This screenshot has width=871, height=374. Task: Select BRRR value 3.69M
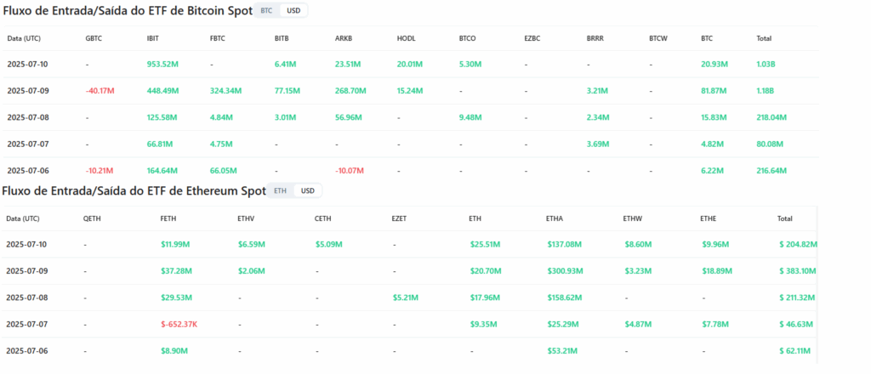coord(598,144)
